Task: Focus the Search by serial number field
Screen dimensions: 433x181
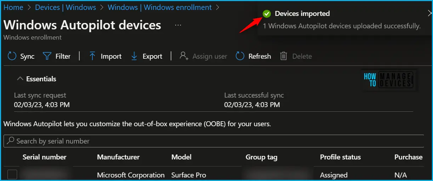Action: [x=213, y=141]
